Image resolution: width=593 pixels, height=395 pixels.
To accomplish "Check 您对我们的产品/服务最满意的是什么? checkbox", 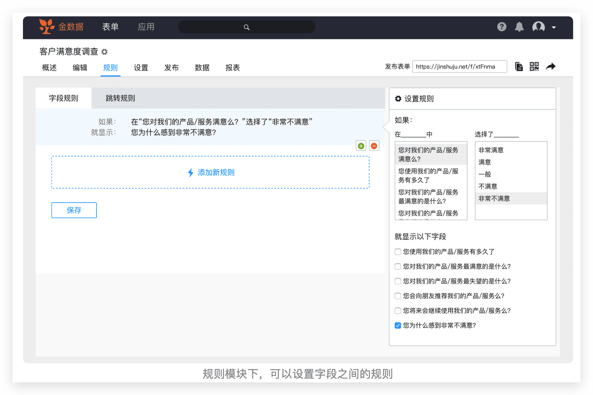I will 398,267.
